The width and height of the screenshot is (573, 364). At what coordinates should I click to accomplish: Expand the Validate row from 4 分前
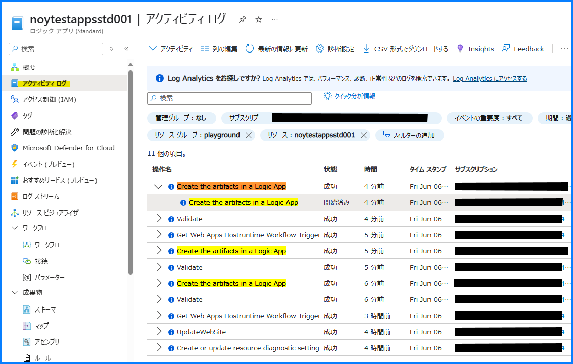click(x=159, y=218)
